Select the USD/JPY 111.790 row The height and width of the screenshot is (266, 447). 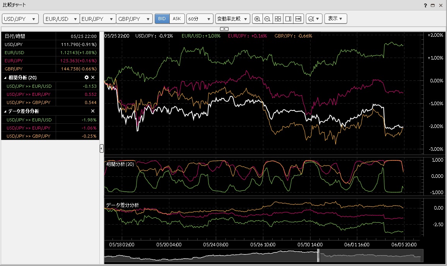pos(50,44)
